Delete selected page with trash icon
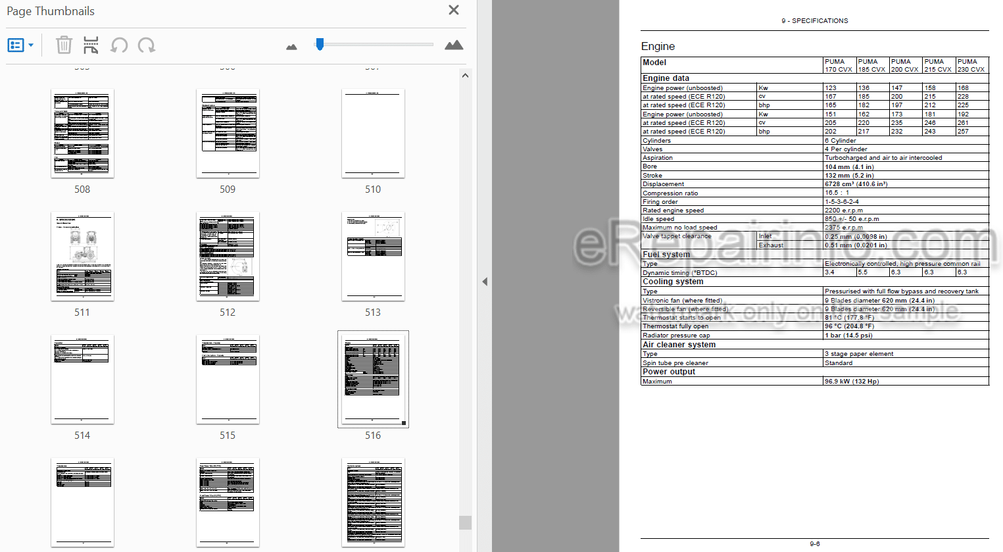Viewport: 1003px width, 552px height. (x=64, y=45)
